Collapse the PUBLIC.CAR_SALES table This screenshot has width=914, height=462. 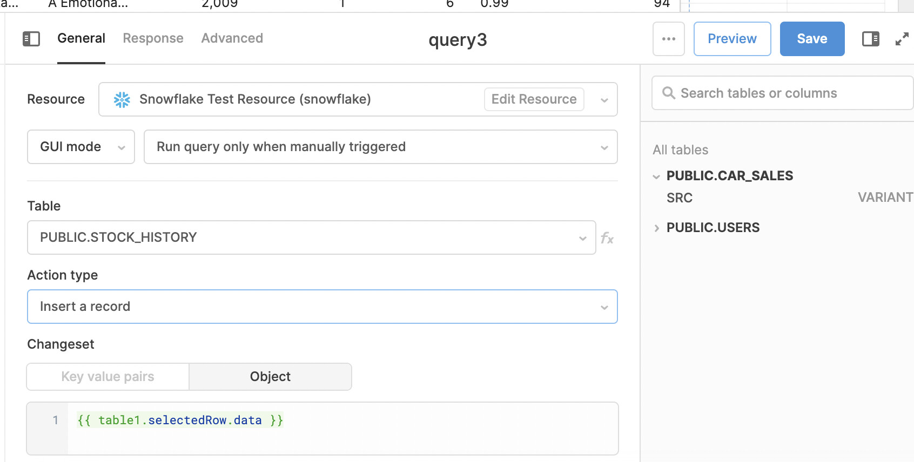click(656, 176)
